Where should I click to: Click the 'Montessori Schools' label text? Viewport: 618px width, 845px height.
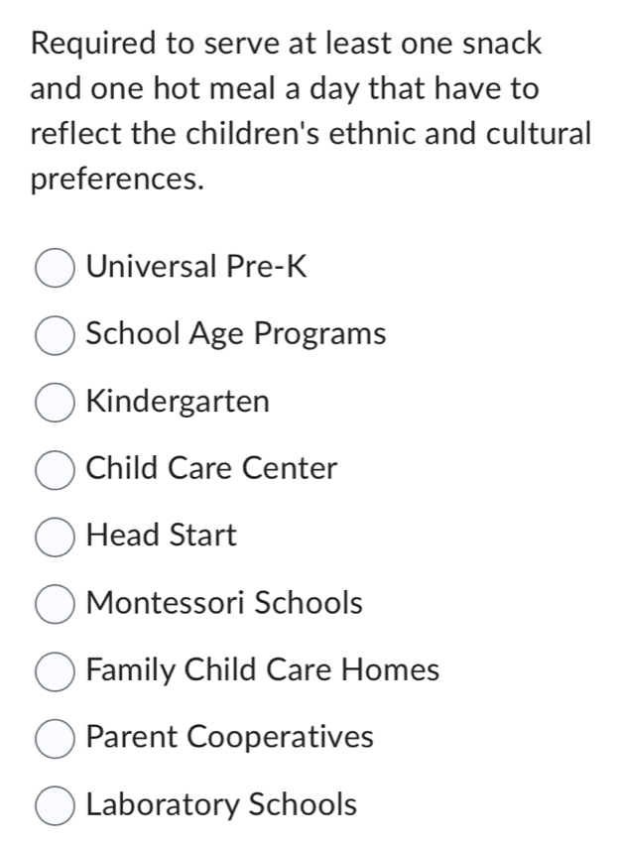pyautogui.click(x=224, y=603)
